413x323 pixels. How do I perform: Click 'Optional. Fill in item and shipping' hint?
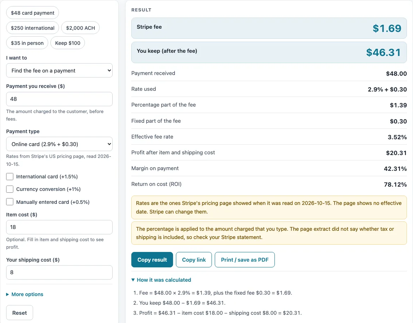[x=55, y=243]
